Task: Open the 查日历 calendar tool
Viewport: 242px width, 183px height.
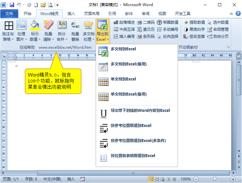Action: [x=146, y=29]
